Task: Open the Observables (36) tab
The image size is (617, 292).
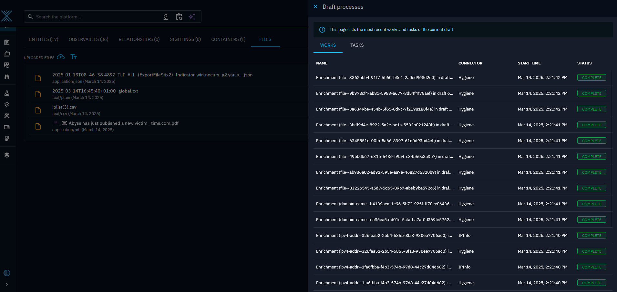Action: tap(88, 39)
